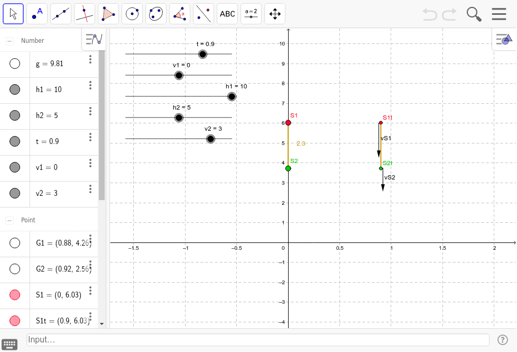517x352 pixels.
Task: Open the virtual keyboard
Action: tap(10, 345)
